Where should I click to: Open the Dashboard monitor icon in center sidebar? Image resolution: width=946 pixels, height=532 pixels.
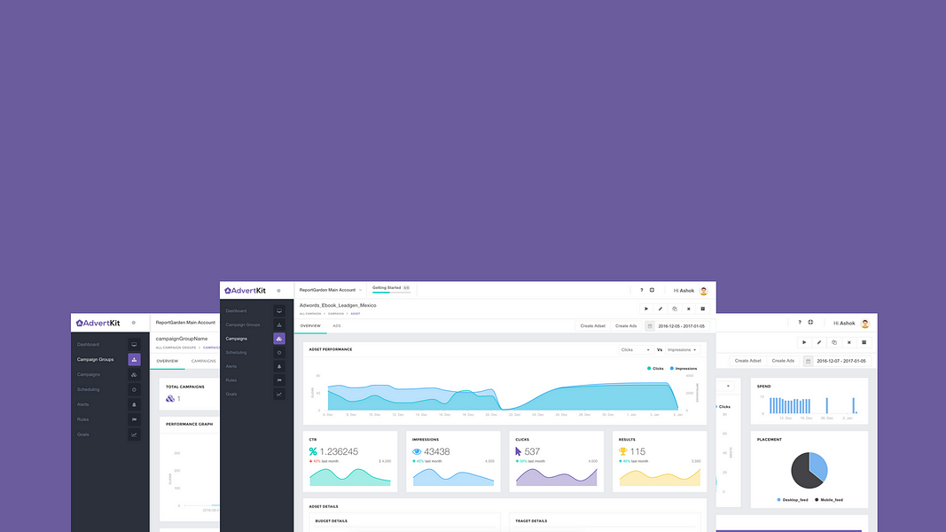[x=278, y=310]
